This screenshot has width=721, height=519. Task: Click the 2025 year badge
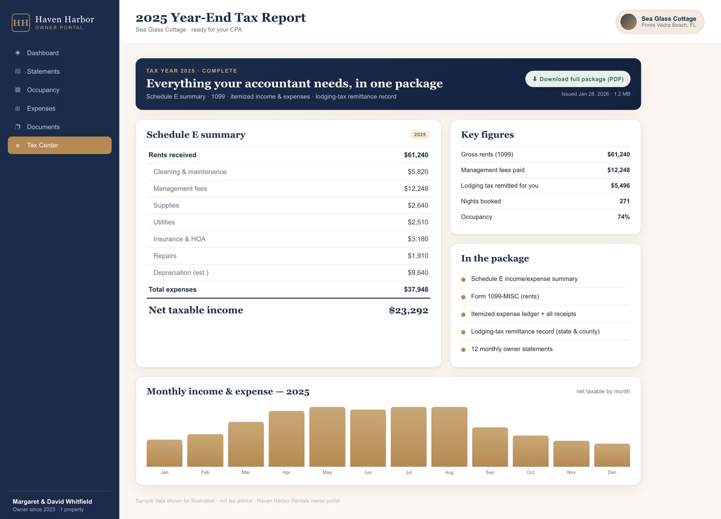420,134
